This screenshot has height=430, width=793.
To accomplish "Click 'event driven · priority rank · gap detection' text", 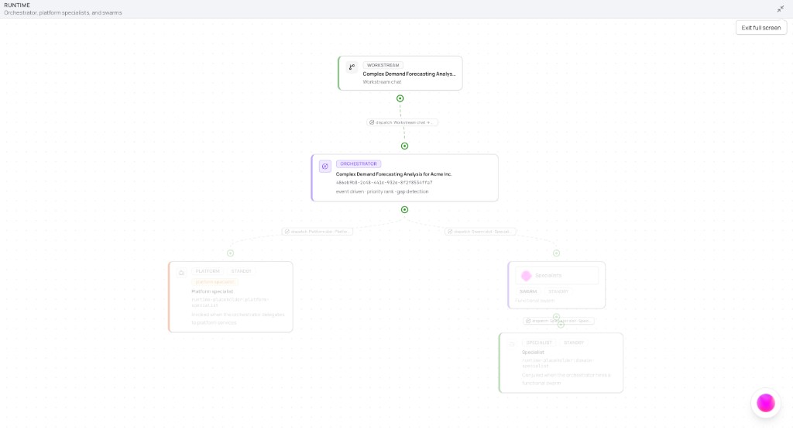I will [x=383, y=191].
